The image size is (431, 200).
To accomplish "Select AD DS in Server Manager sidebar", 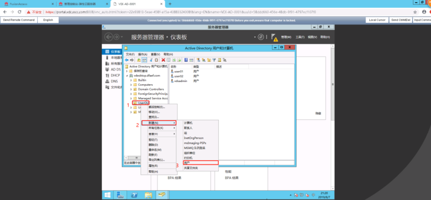I will (x=113, y=70).
